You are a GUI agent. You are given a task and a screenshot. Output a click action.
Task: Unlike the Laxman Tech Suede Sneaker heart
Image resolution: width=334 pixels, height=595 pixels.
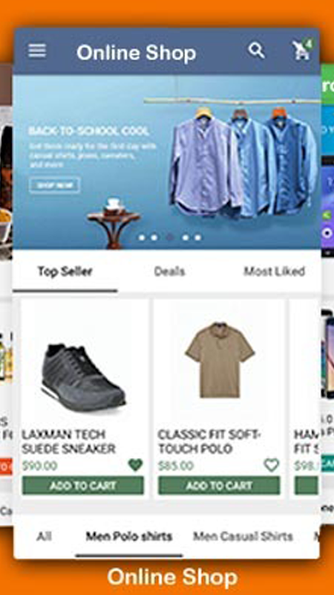click(x=135, y=465)
